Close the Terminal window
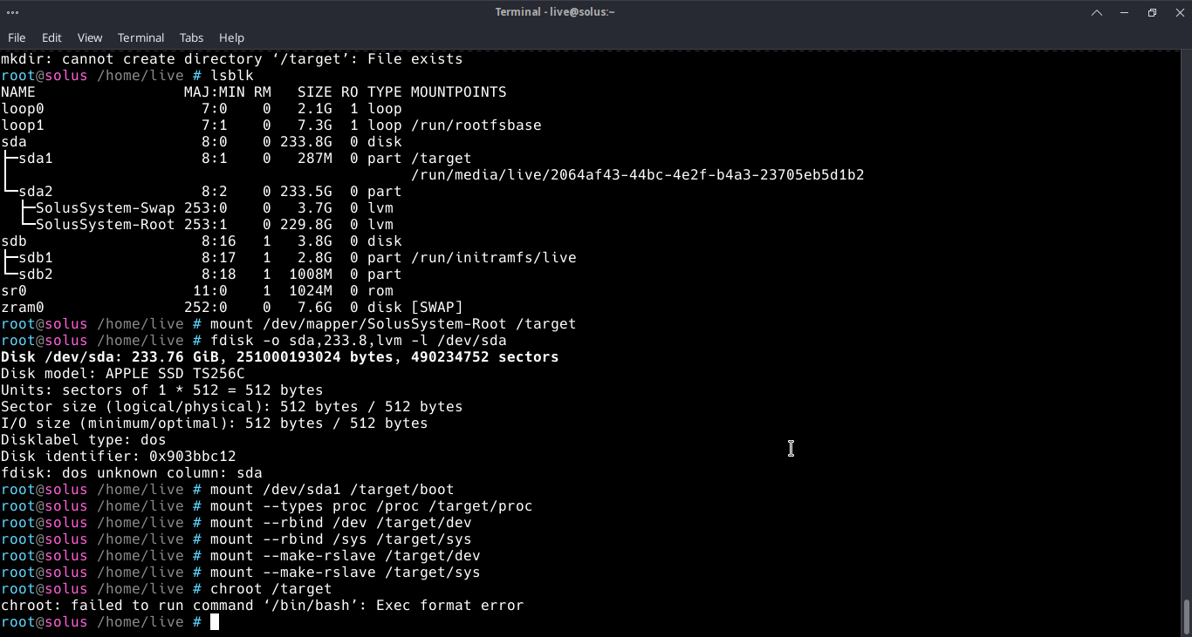This screenshot has width=1192, height=637. click(x=1178, y=12)
